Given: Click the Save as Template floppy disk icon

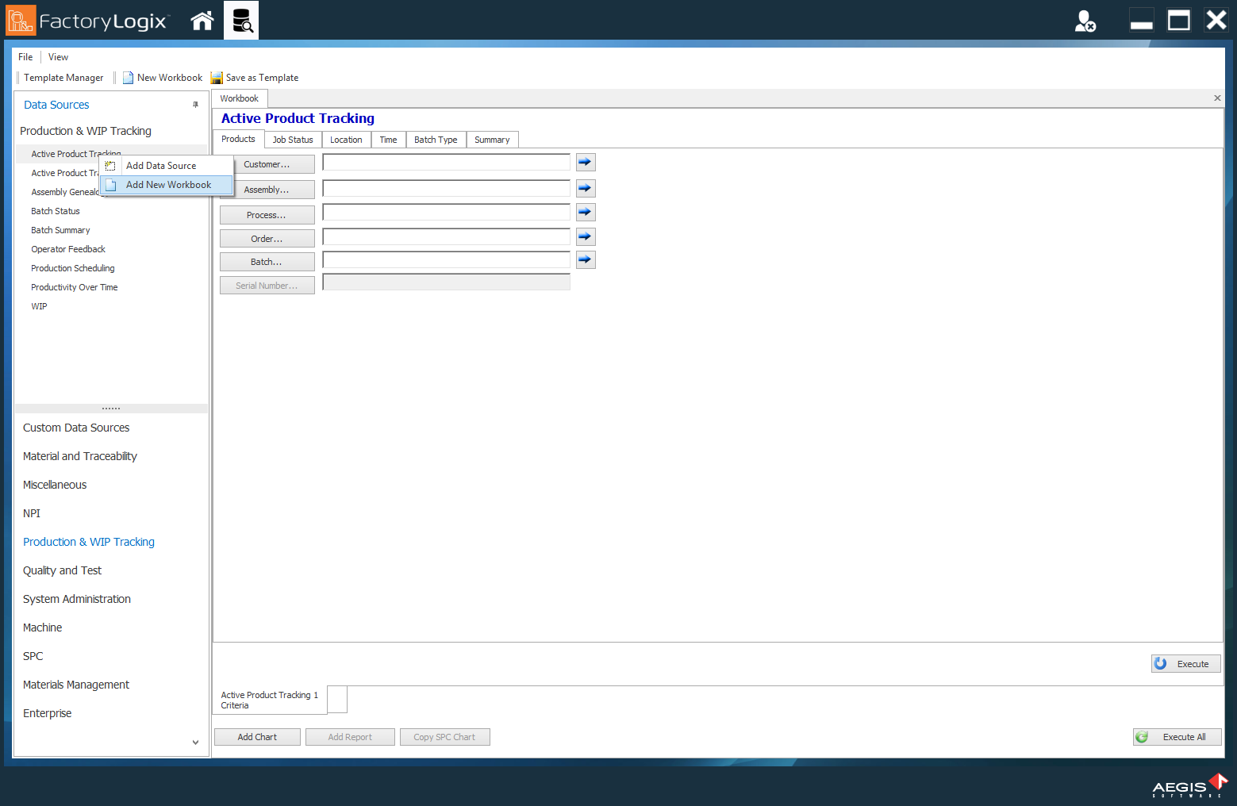Looking at the screenshot, I should point(216,77).
